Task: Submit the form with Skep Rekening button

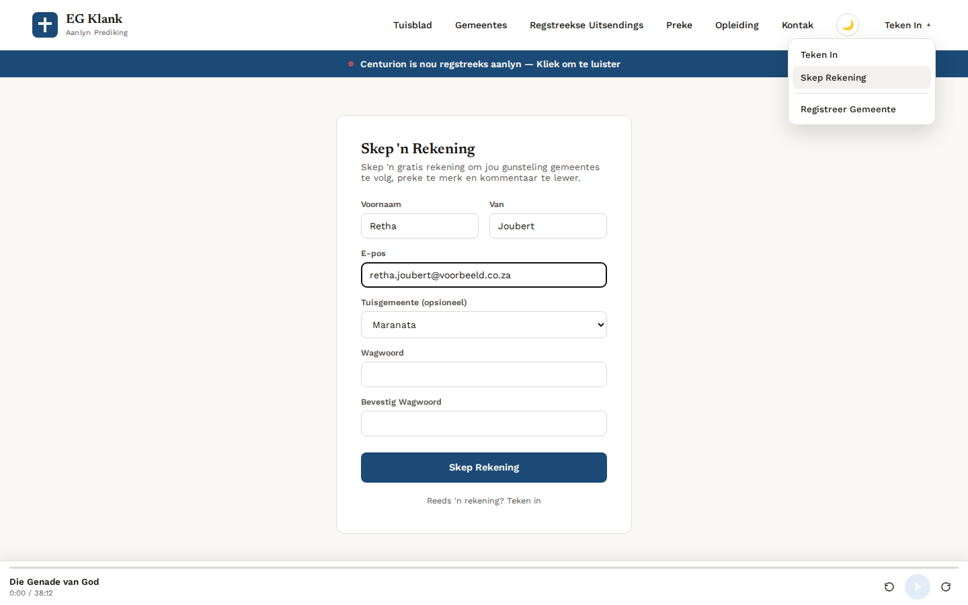Action: 484,467
